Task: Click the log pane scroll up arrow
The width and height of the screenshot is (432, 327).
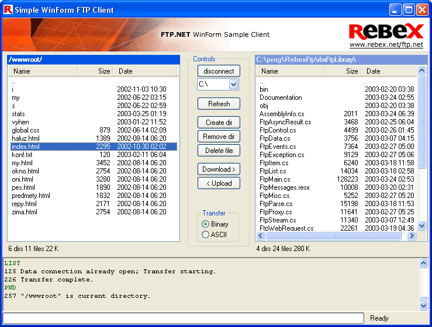Action: (423, 263)
